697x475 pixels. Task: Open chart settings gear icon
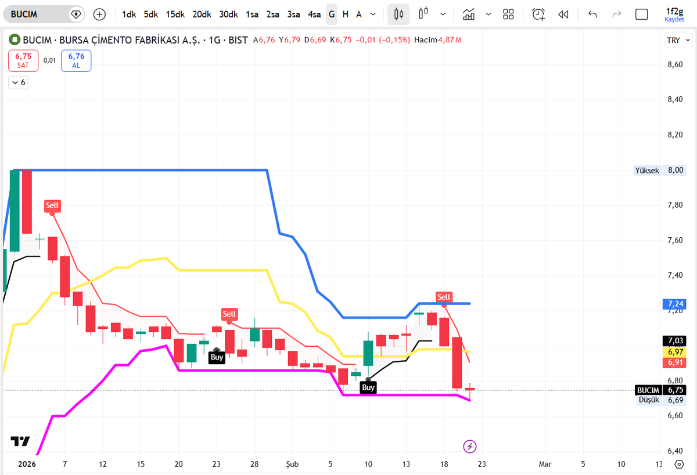(679, 464)
